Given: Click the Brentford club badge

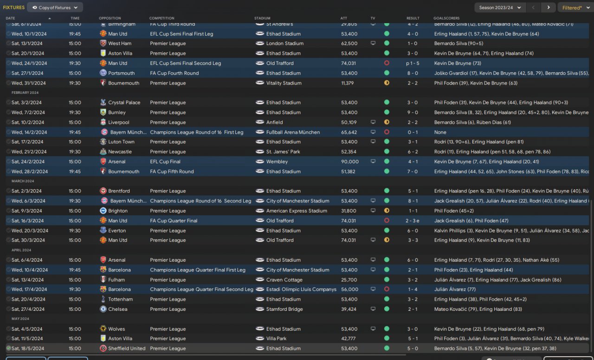Looking at the screenshot, I should click(103, 191).
